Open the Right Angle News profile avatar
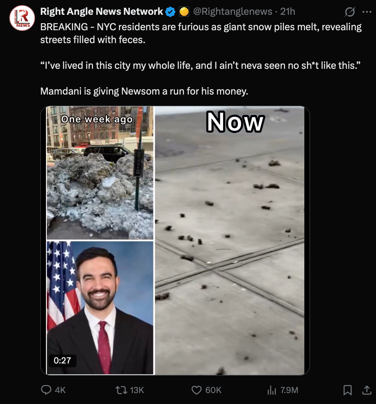The image size is (376, 404). click(x=22, y=18)
